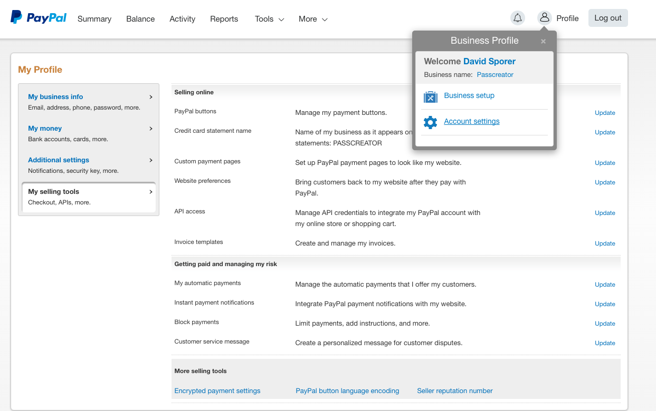Click the chevron next to Additional settings
The height and width of the screenshot is (411, 656).
(151, 160)
